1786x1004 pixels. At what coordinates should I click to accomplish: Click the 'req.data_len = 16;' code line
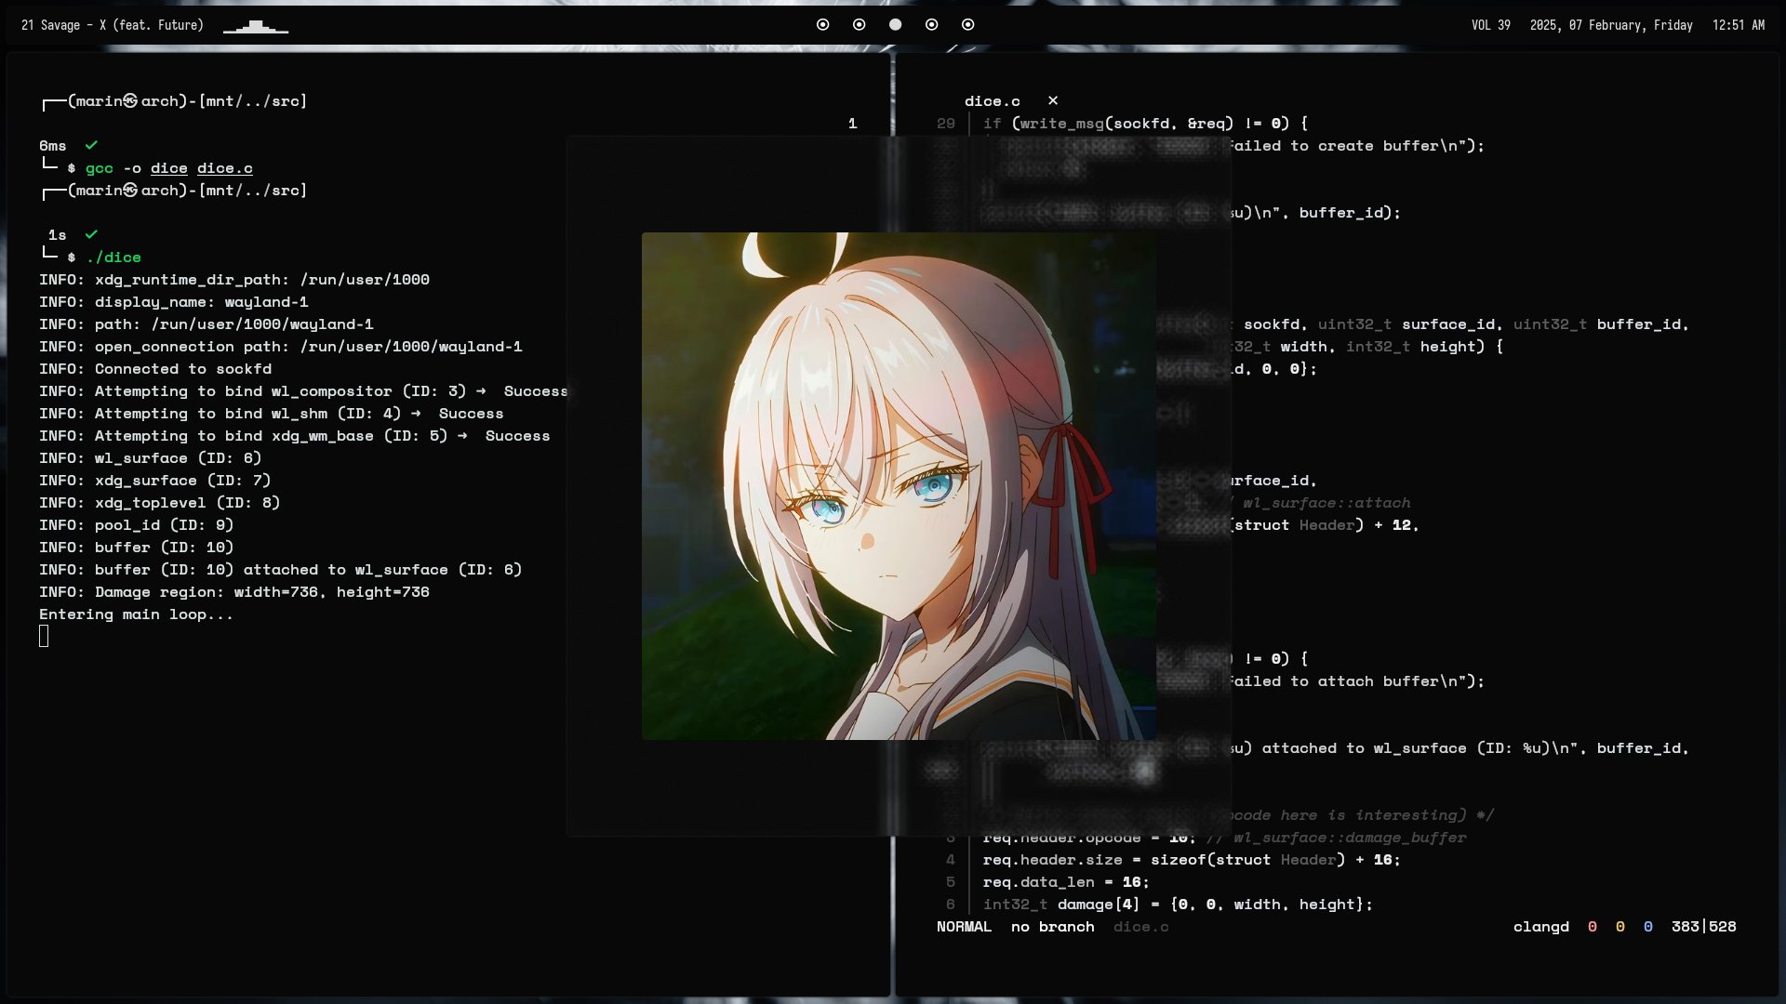pyautogui.click(x=1066, y=882)
